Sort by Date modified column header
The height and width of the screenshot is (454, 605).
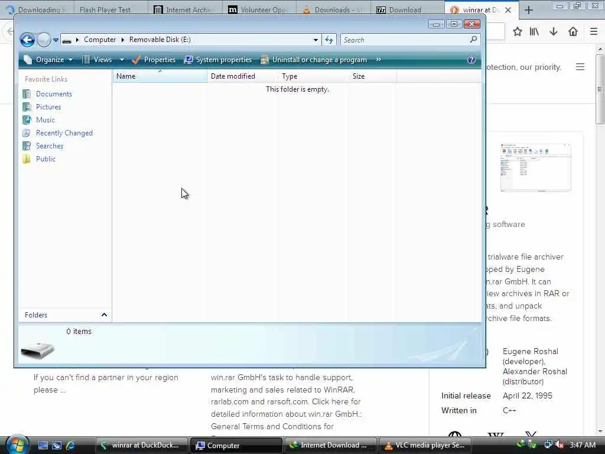point(242,76)
